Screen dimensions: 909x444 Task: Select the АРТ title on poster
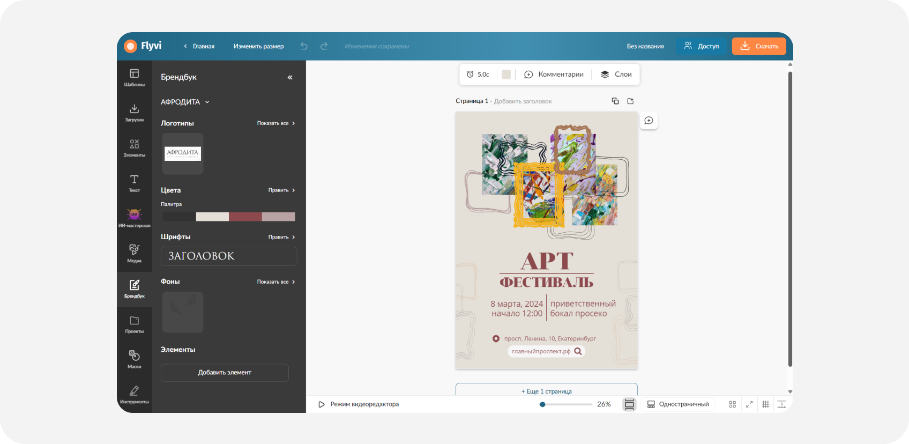click(547, 261)
